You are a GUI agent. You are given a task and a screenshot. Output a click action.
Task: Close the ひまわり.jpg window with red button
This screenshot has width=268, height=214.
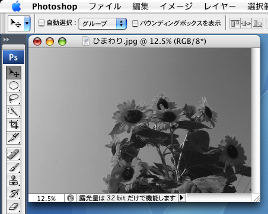click(37, 41)
